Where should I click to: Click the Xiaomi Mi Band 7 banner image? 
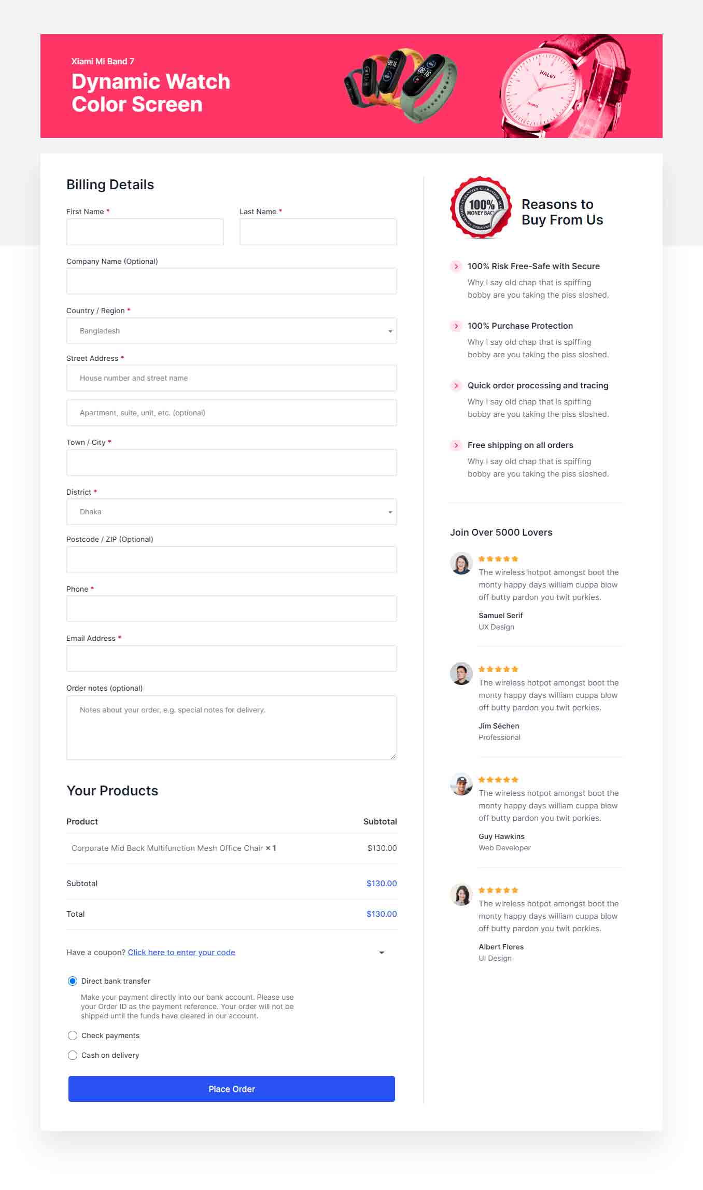tap(351, 86)
